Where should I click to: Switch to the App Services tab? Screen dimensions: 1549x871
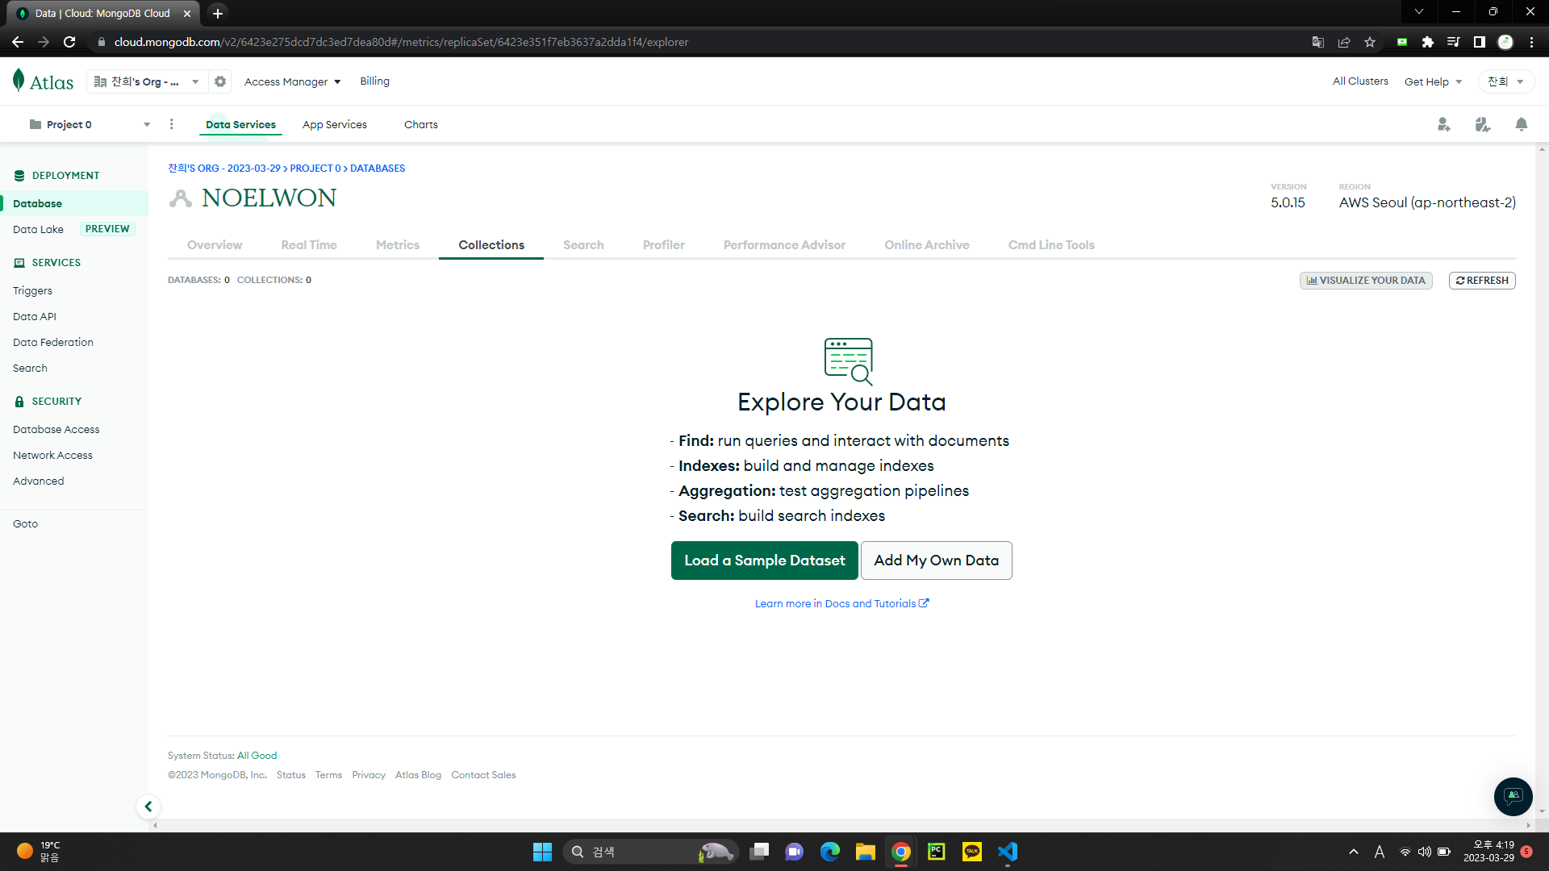point(335,124)
